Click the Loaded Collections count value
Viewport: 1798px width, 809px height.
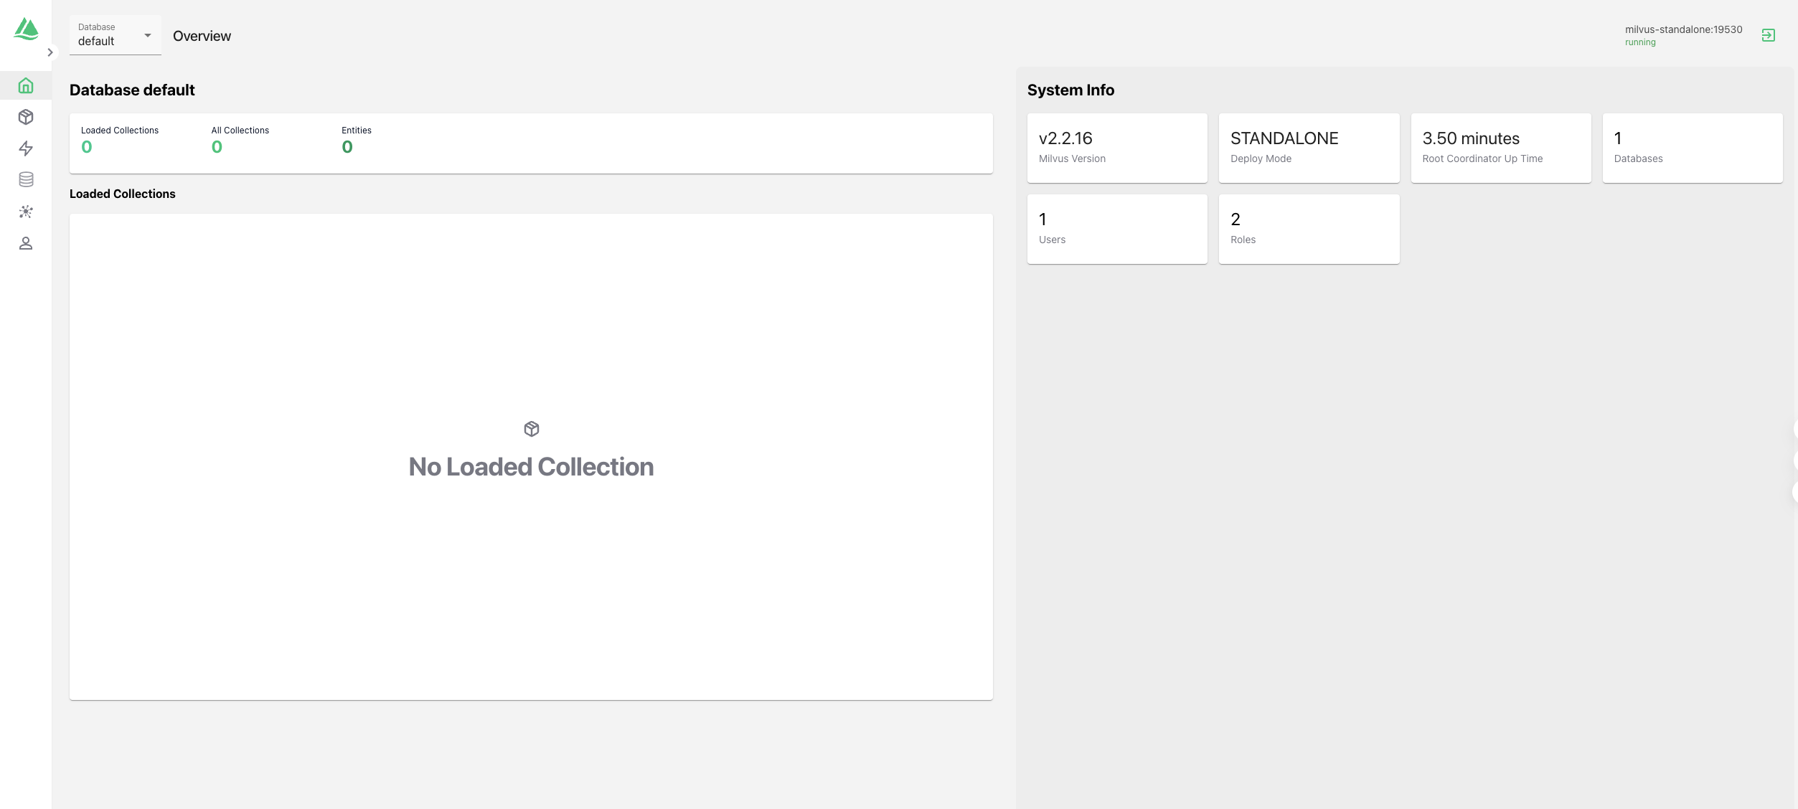click(x=87, y=147)
